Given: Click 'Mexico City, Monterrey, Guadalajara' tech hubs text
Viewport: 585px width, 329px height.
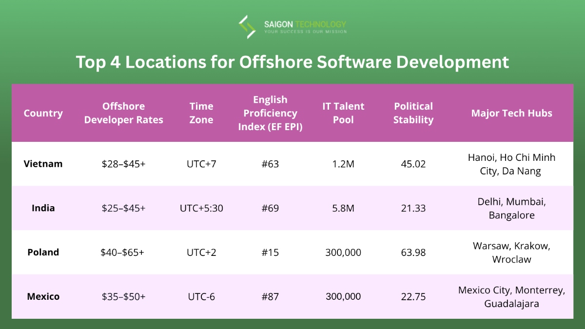Looking at the screenshot, I should [x=512, y=296].
